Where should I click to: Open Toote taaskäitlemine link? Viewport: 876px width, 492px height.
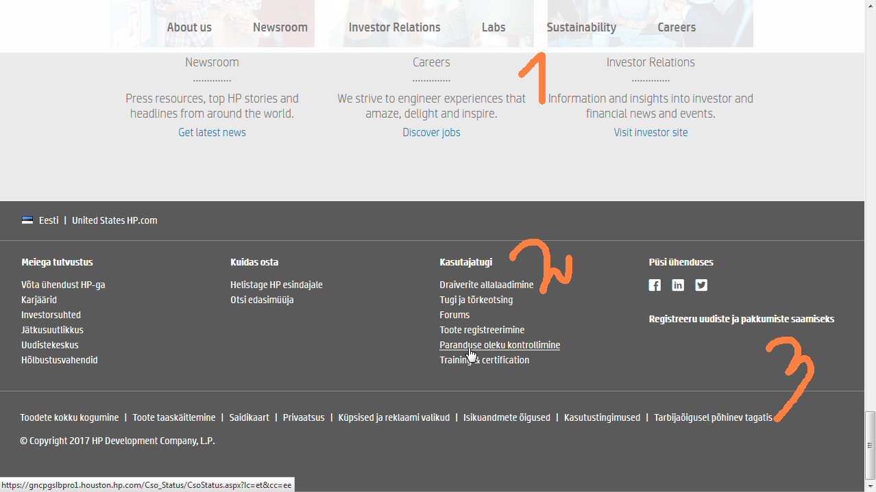pyautogui.click(x=174, y=417)
